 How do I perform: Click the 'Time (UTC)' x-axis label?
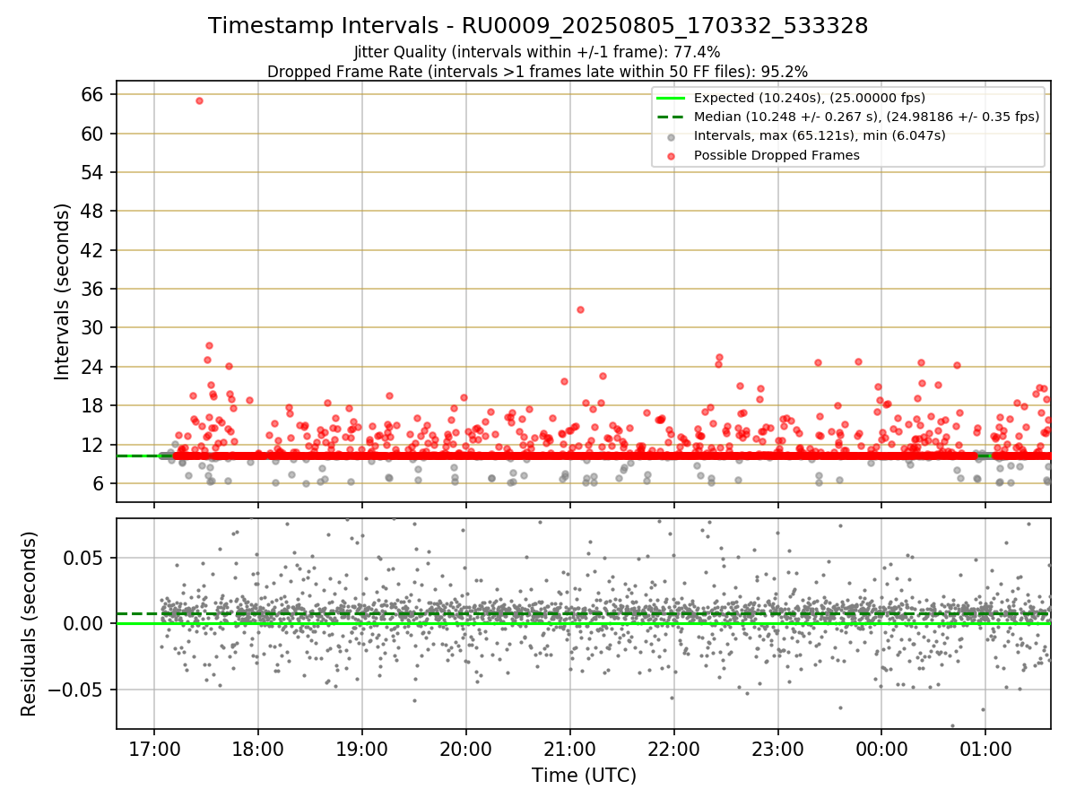pos(584,776)
